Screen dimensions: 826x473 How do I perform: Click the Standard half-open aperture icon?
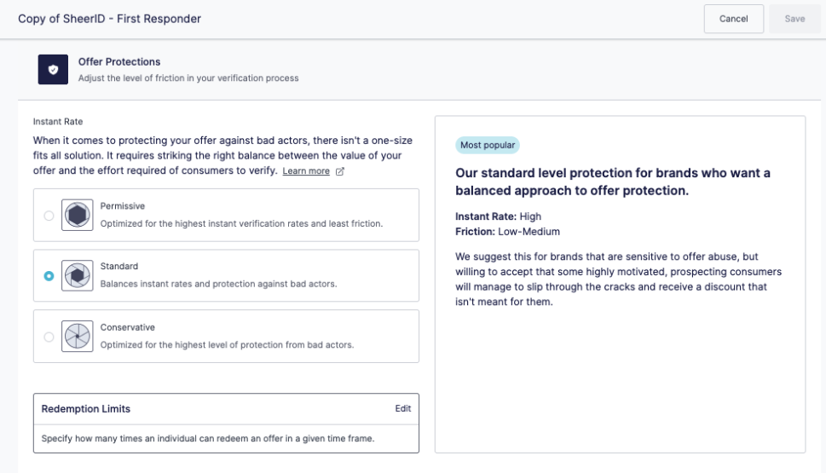pyautogui.click(x=77, y=275)
